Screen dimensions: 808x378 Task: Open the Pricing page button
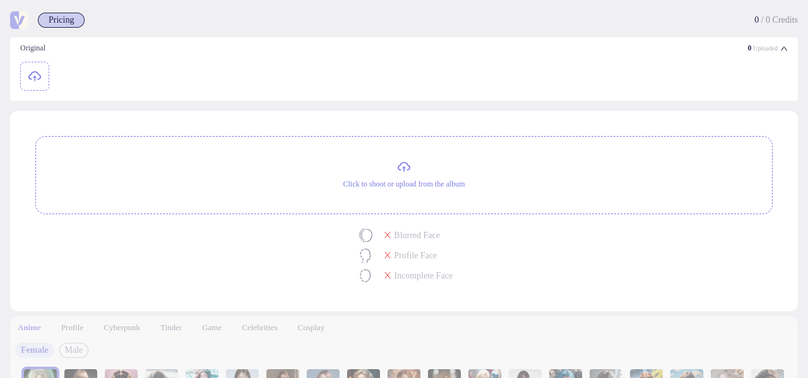pos(61,20)
